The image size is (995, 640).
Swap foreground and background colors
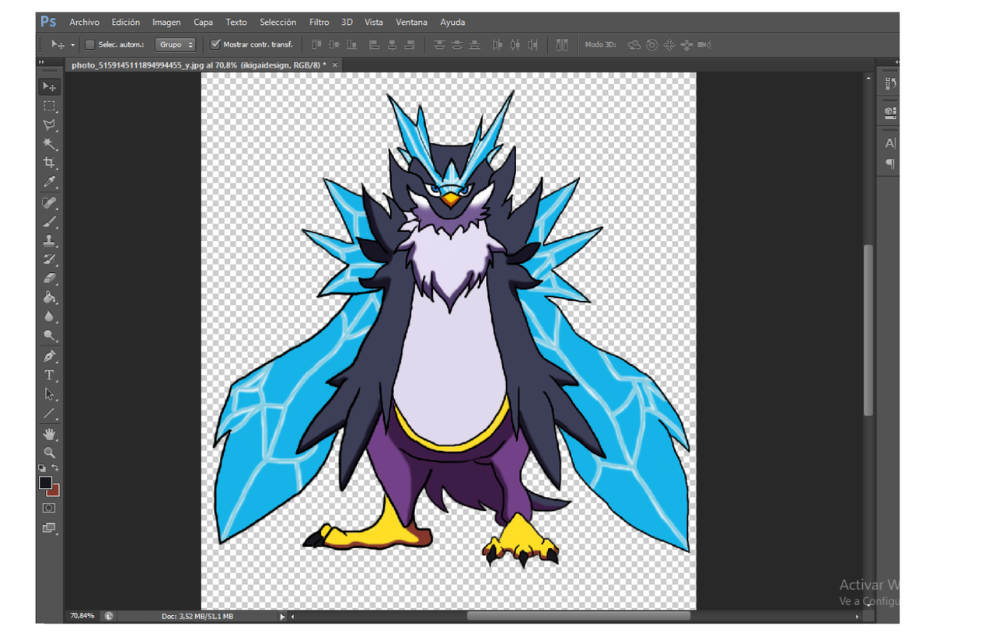[55, 468]
